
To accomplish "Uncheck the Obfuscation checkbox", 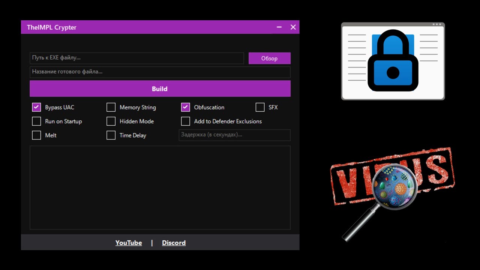I will [186, 107].
